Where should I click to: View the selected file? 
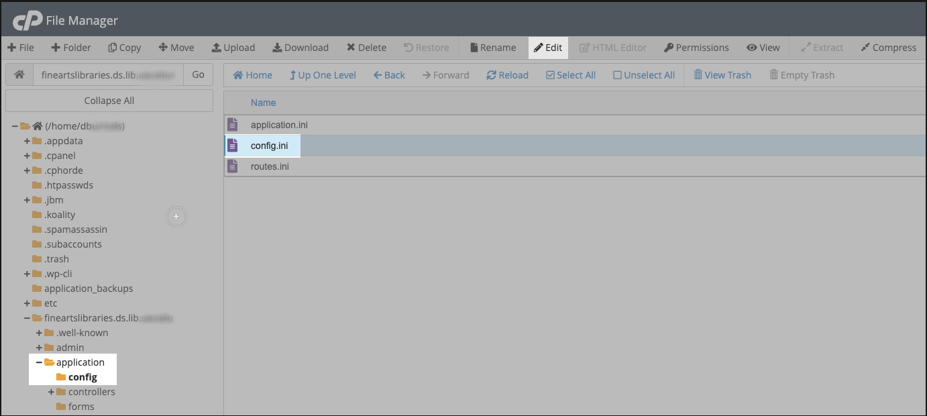763,48
